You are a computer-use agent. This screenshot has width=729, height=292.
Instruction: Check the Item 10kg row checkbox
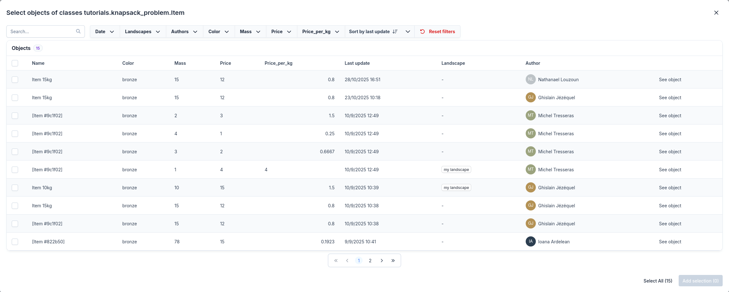[15, 188]
